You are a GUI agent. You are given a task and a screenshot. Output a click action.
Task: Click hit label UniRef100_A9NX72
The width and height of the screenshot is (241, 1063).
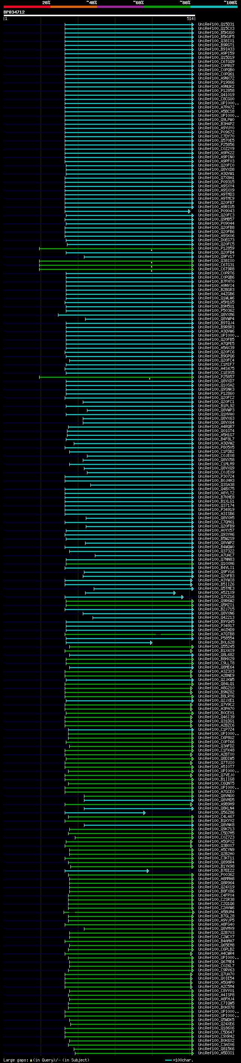[x=216, y=78]
